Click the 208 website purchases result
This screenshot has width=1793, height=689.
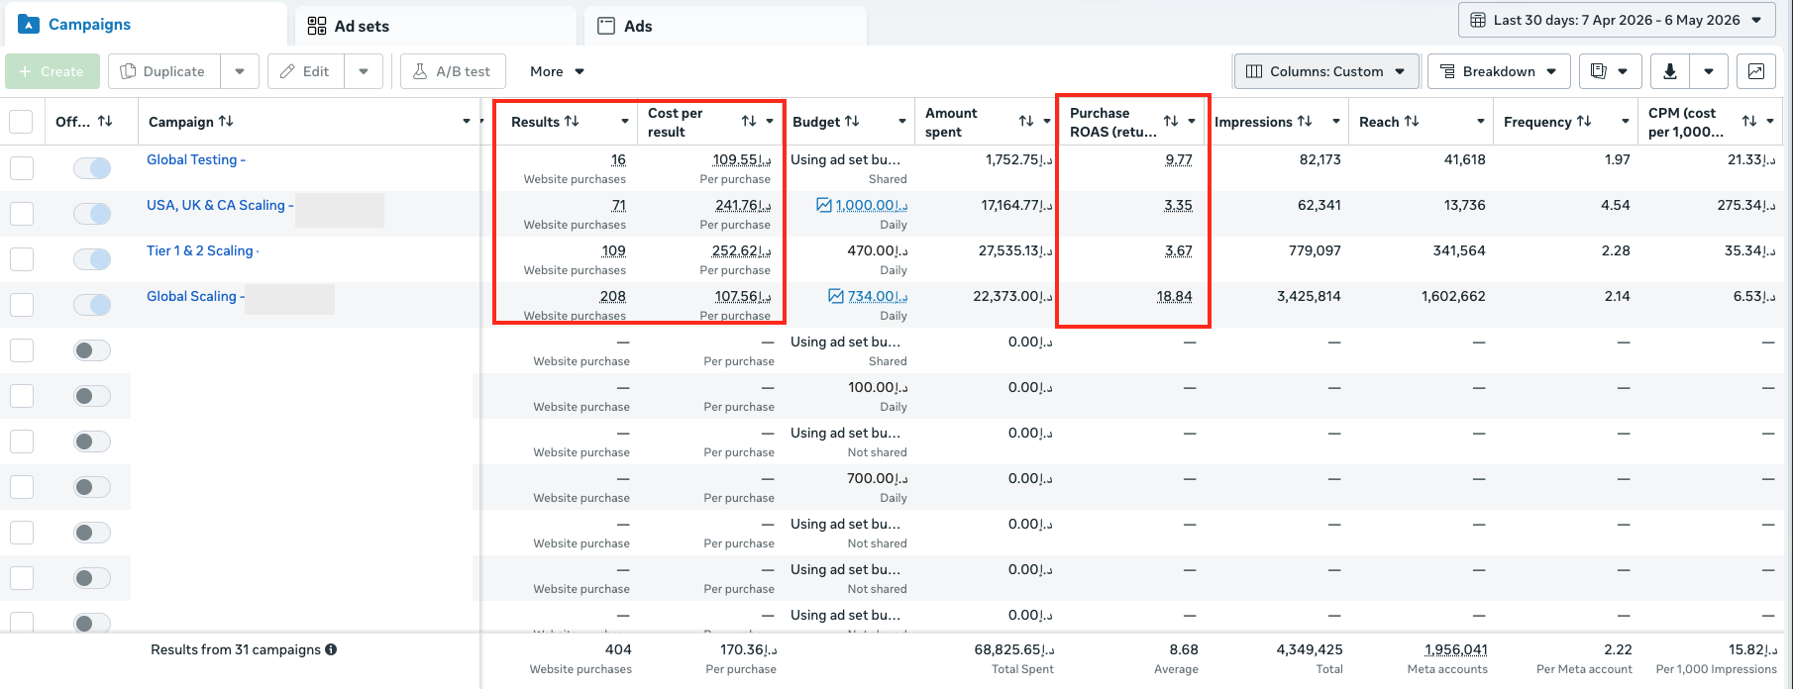point(613,296)
